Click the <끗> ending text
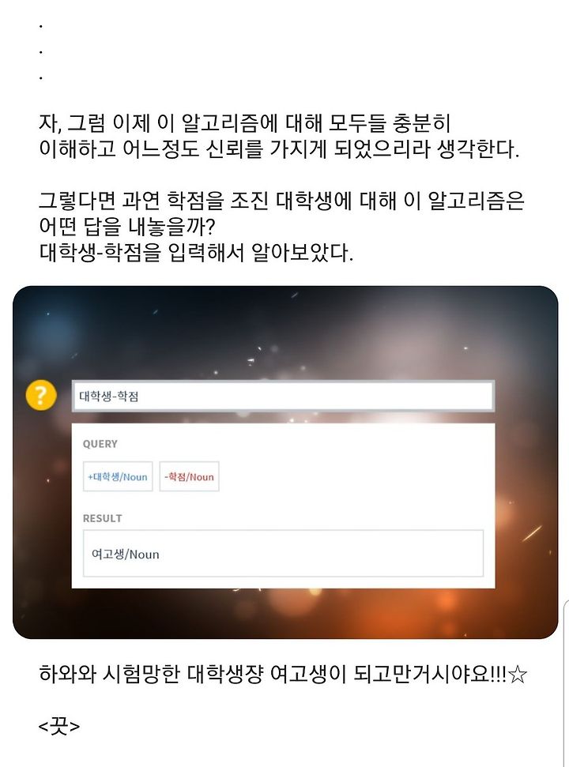This screenshot has height=767, width=569. [58, 726]
